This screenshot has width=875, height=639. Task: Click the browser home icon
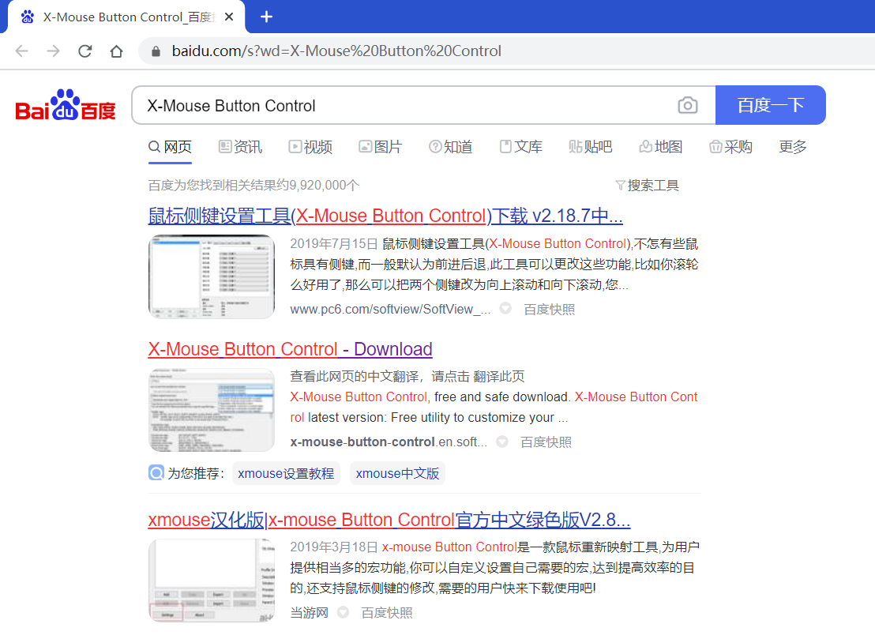[117, 51]
